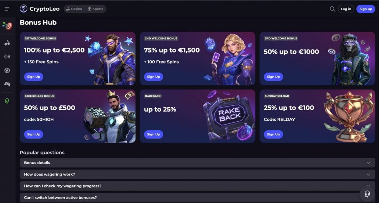Expand How can I check wagering progress

tap(198, 186)
